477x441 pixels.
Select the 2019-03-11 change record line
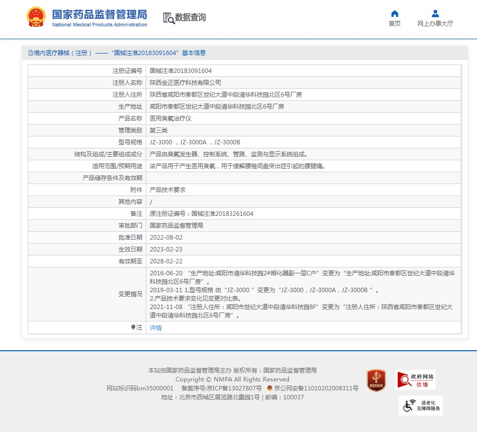(x=264, y=290)
